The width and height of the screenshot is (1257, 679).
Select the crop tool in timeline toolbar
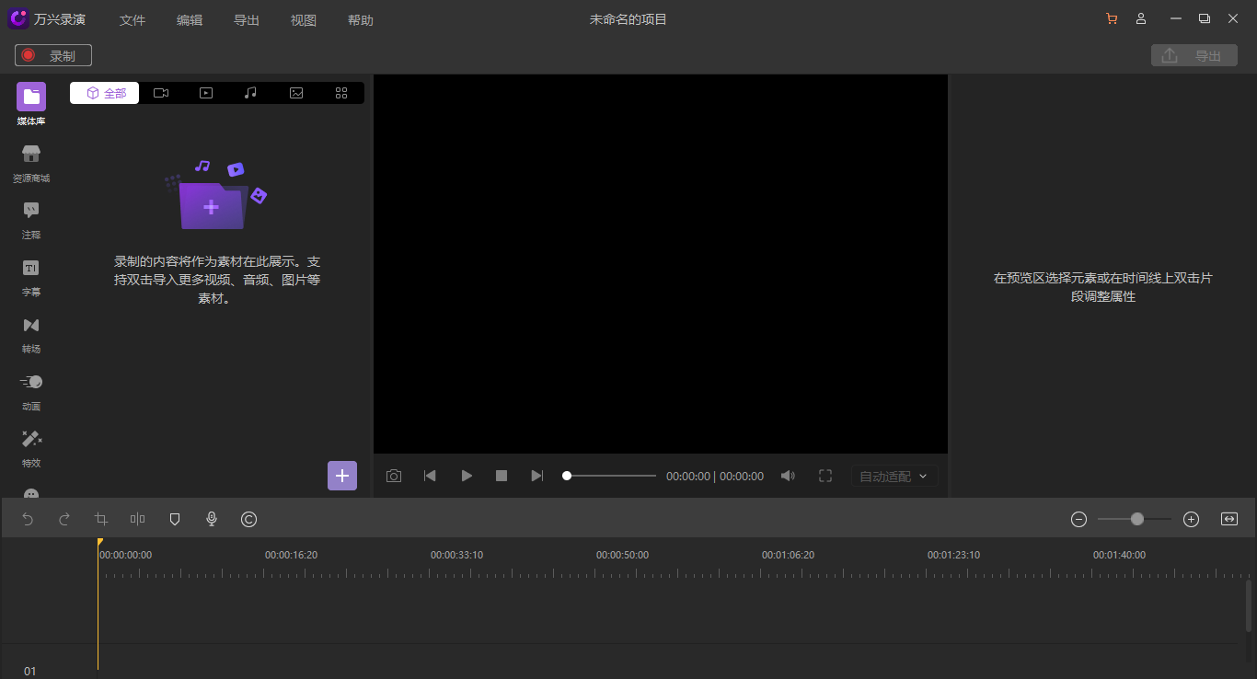tap(101, 520)
